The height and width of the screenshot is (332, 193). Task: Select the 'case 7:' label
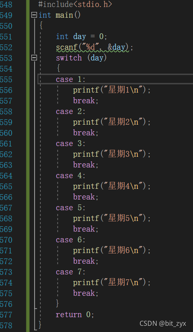pyautogui.click(x=70, y=272)
